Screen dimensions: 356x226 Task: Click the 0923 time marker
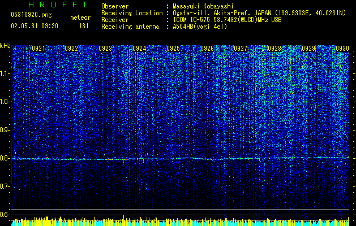click(105, 49)
